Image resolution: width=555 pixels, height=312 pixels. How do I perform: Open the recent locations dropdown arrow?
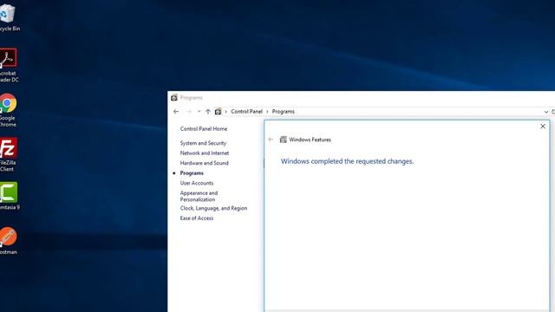click(x=199, y=112)
